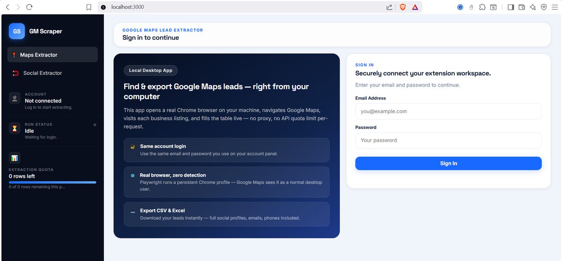
Task: Open the Social Extractor page
Action: [52, 73]
